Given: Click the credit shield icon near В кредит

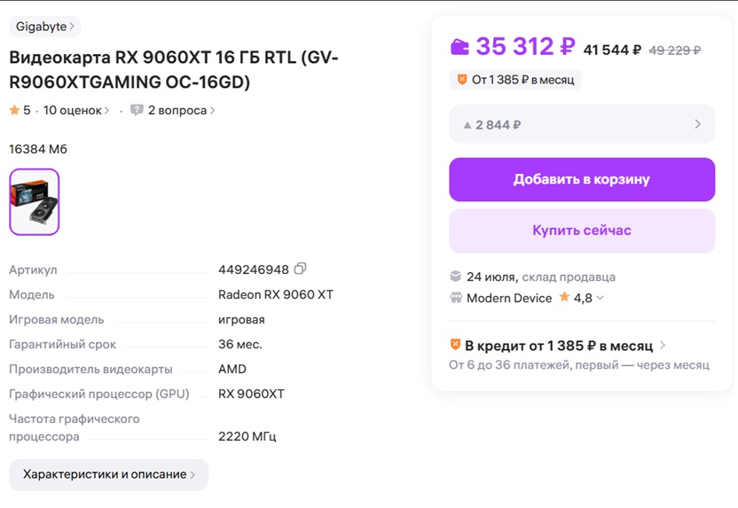Looking at the screenshot, I should click(x=455, y=345).
